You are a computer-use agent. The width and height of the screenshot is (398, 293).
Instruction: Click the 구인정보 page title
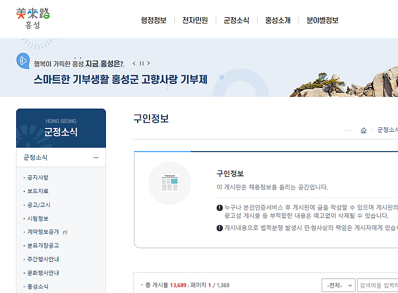pos(151,118)
